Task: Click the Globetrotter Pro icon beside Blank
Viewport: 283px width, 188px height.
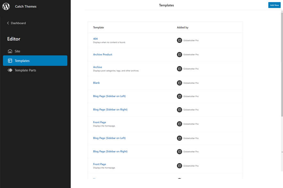Action: pyautogui.click(x=179, y=83)
